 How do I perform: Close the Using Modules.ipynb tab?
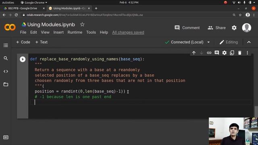click(89, 8)
